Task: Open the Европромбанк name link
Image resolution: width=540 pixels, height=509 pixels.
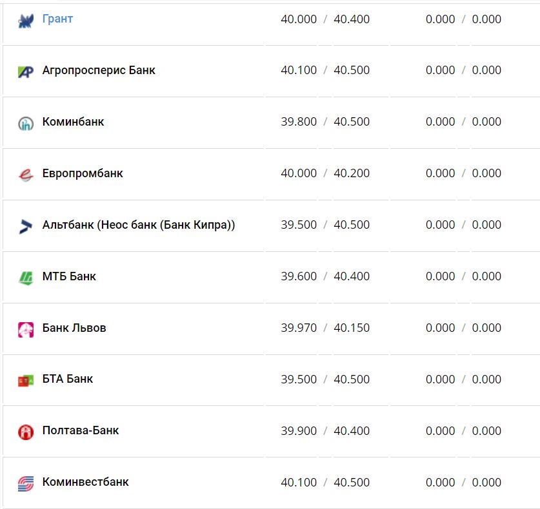Action: pyautogui.click(x=83, y=173)
